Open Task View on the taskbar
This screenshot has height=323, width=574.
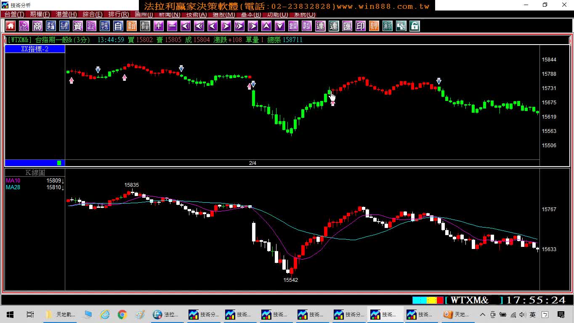[x=30, y=314]
